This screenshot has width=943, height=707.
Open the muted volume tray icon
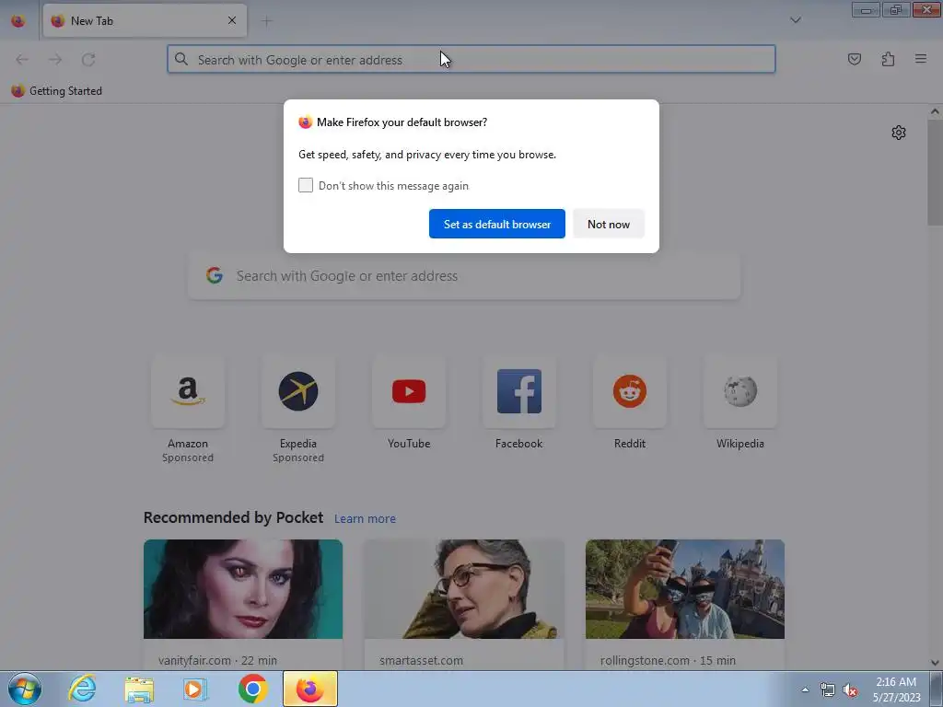(850, 690)
